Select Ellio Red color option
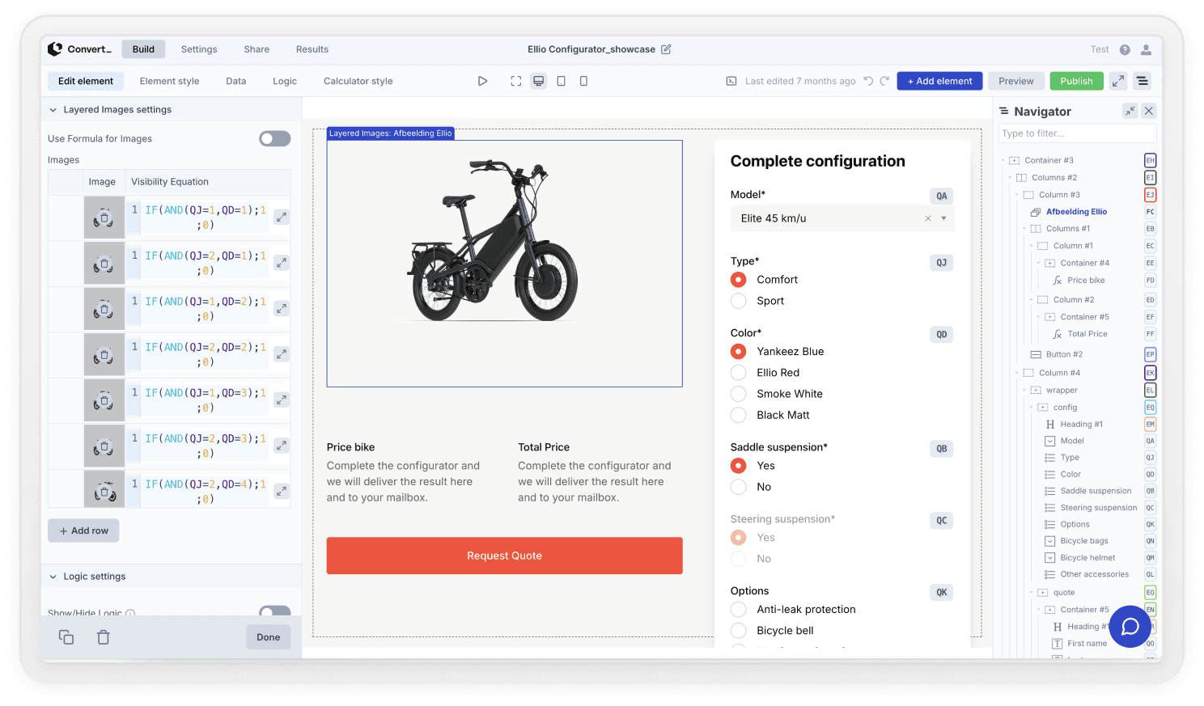1204x706 pixels. [x=739, y=373]
